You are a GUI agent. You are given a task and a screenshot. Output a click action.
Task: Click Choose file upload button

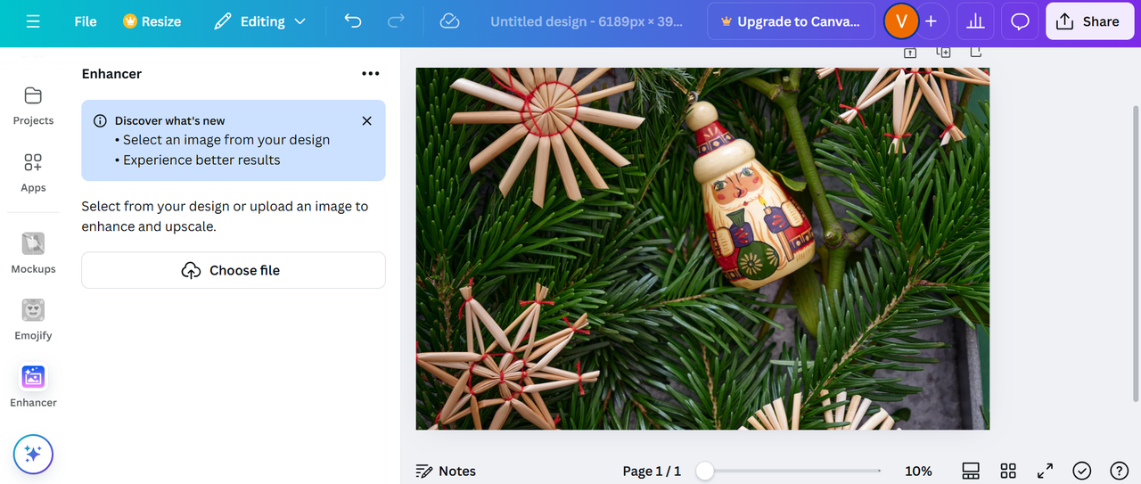pos(234,270)
